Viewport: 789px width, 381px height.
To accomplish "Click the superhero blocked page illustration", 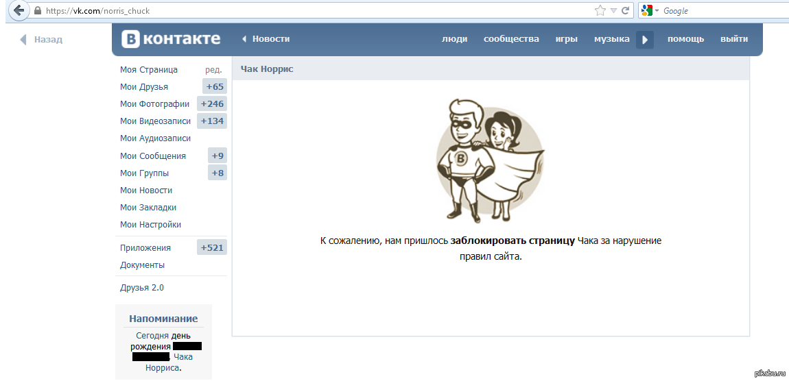I will click(490, 159).
